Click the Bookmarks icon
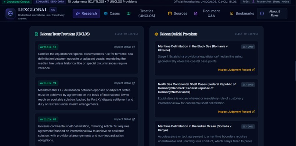Screen dimensions: 296x146 pyautogui.click(x=232, y=14)
